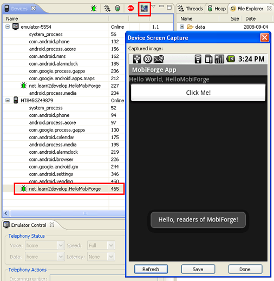Click the Devices horizontal scrollbar left arrow
This screenshot has height=281, width=274.
tap(6, 213)
